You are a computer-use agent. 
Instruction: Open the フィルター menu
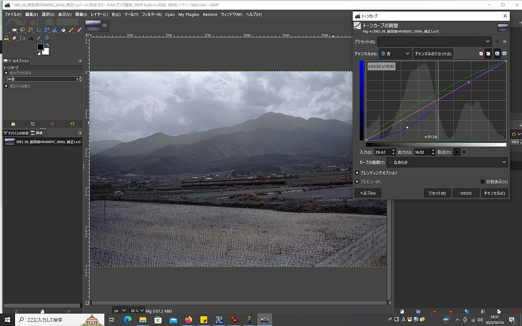click(151, 15)
